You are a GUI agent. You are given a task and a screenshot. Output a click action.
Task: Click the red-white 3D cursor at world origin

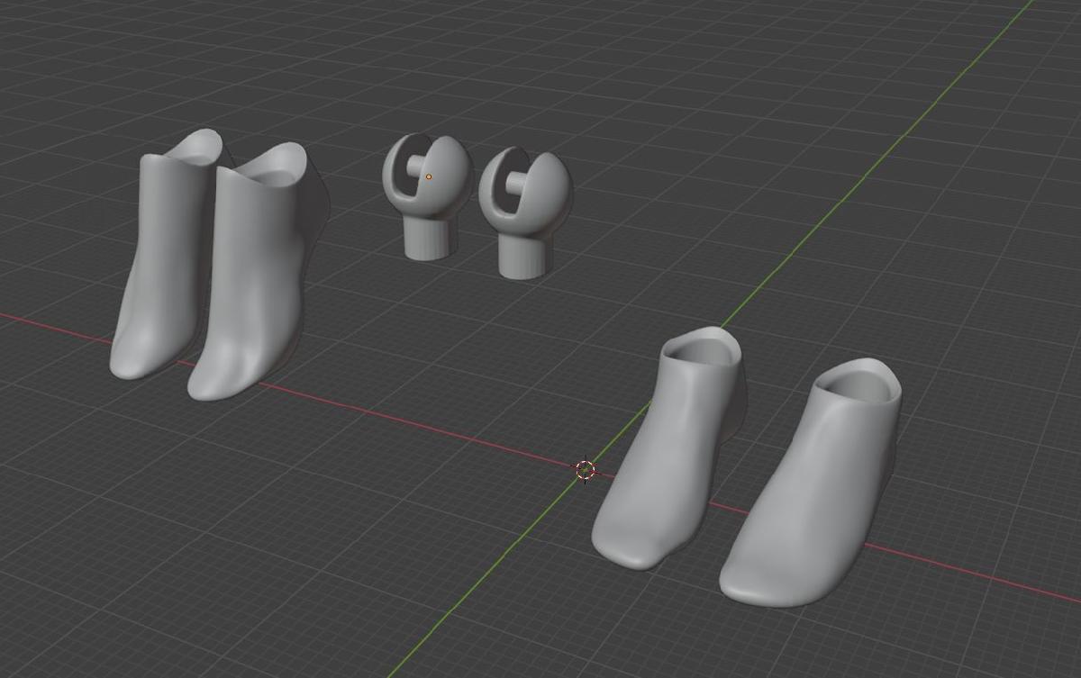click(586, 470)
